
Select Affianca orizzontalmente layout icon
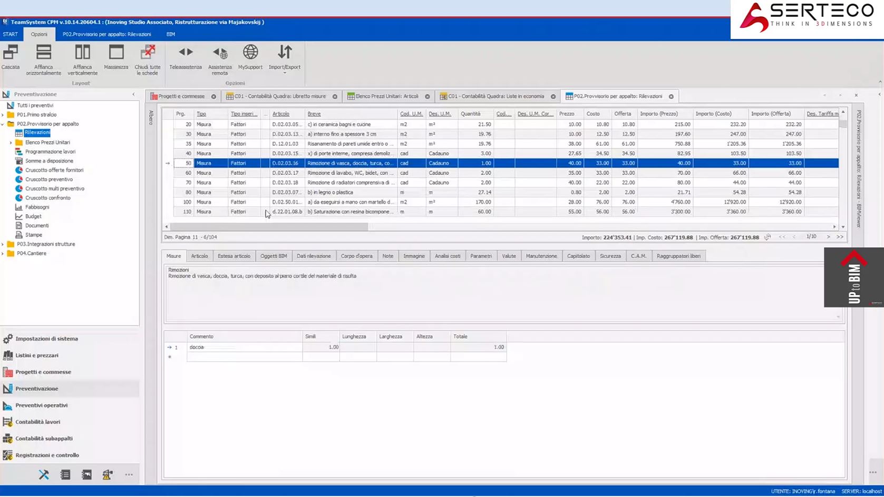tap(44, 59)
